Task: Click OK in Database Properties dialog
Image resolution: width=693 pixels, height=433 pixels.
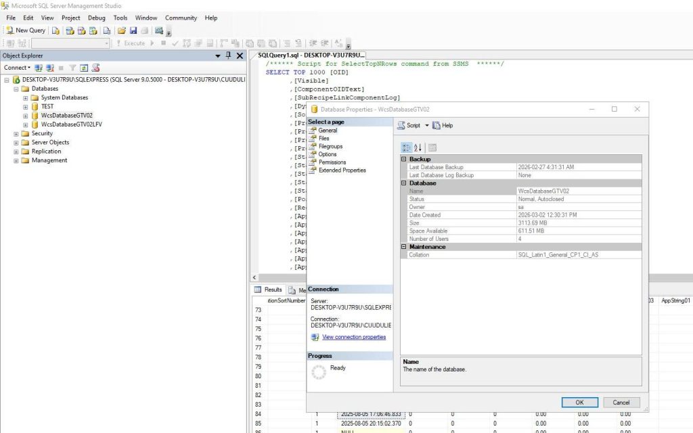Action: (x=579, y=403)
